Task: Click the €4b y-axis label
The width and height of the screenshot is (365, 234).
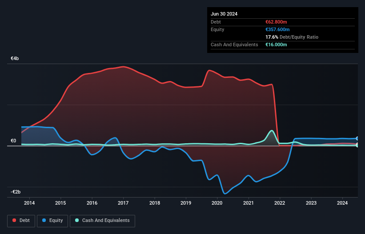Action: 15,58
